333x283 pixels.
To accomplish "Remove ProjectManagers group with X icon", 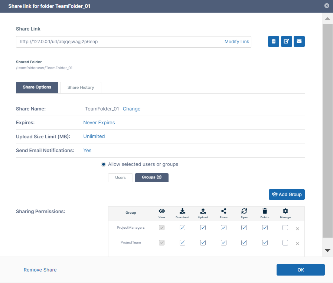I will [x=297, y=229].
